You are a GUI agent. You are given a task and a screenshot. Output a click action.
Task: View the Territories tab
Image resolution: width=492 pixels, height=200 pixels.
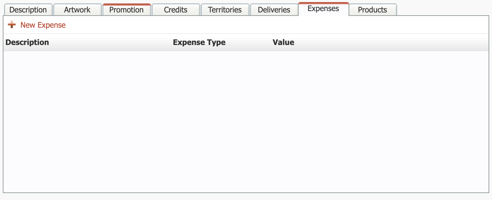225,10
